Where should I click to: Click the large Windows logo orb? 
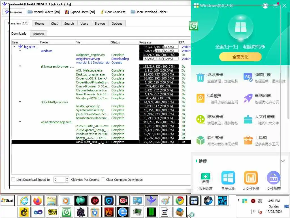(240, 28)
